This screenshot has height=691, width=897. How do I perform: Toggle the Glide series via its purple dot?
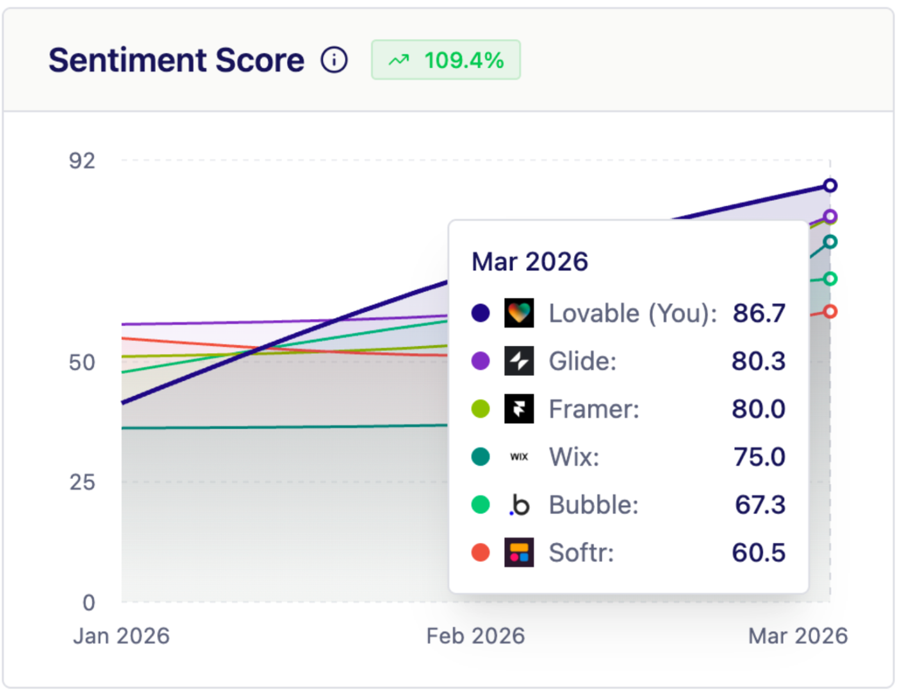(481, 361)
